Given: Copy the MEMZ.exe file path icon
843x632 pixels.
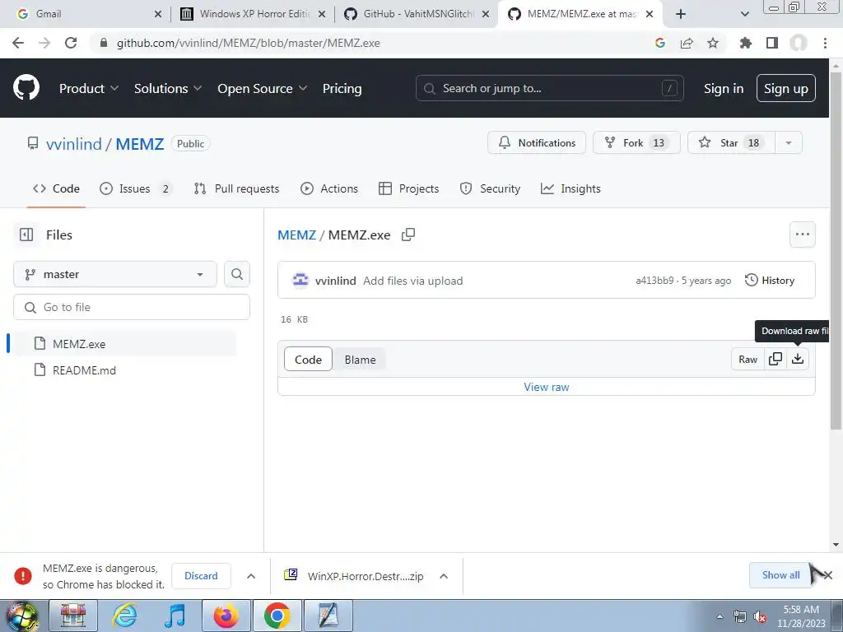Looking at the screenshot, I should (x=408, y=235).
